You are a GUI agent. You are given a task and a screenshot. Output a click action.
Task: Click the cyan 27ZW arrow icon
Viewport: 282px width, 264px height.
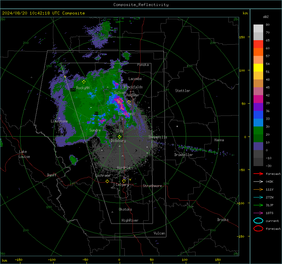pos(258,197)
